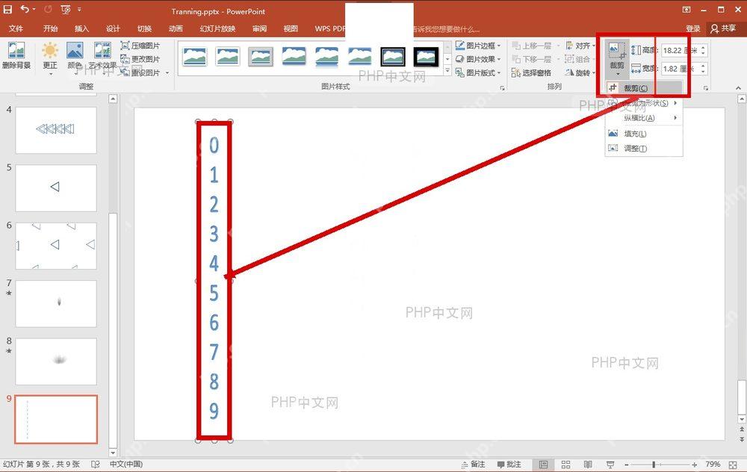Open the 更正 corrections tool
This screenshot has width=747, height=472.
tap(49, 58)
